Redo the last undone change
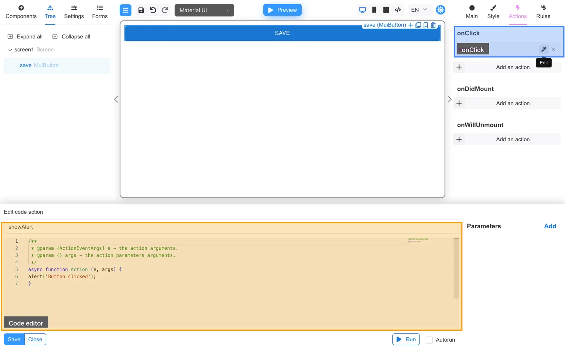 pos(165,10)
